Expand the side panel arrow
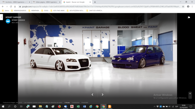This screenshot has height=109, width=195. click(1, 17)
